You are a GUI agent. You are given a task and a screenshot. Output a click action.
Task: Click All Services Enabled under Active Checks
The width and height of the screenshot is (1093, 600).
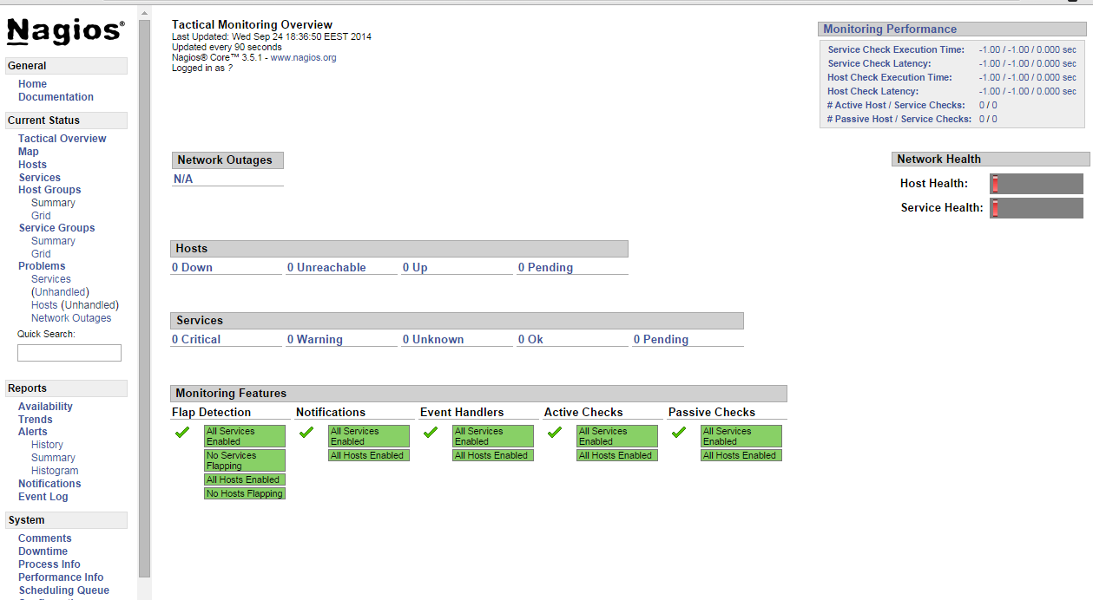pos(617,436)
